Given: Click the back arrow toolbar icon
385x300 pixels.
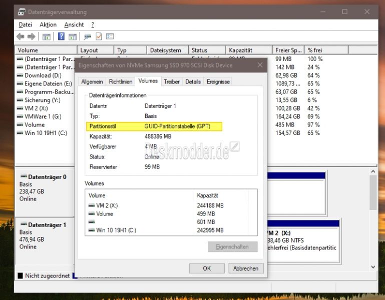Looking at the screenshot, I should point(20,36).
